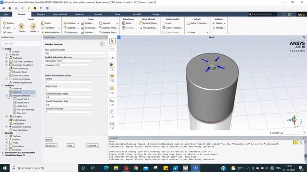
Task: Click the Windows Start button
Action: [x=5, y=168]
